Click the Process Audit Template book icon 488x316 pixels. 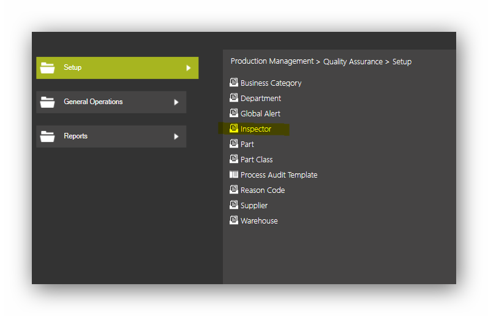234,175
